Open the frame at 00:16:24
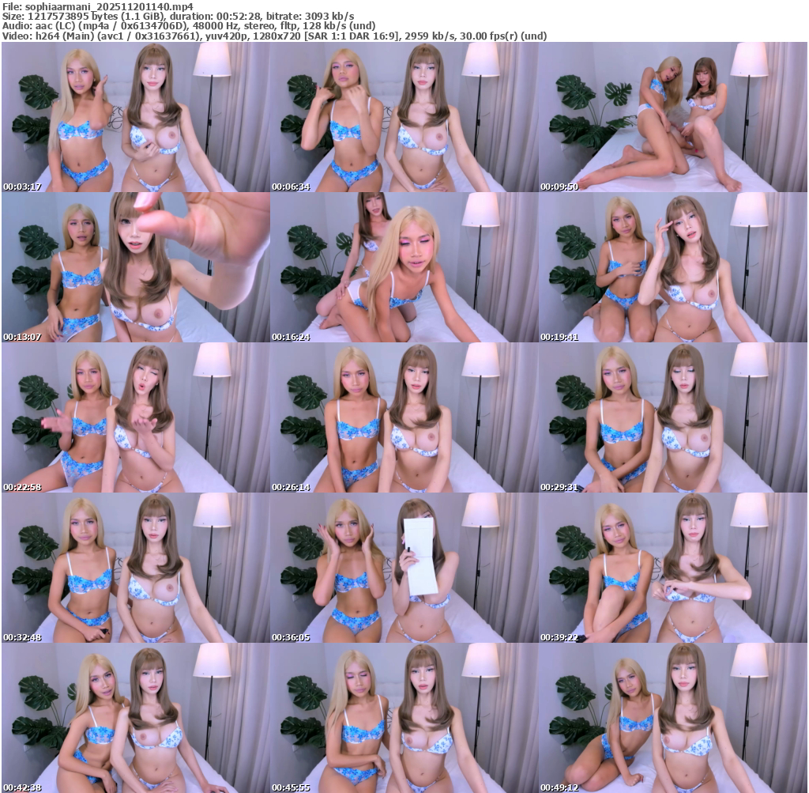This screenshot has height=793, width=809. [x=404, y=267]
